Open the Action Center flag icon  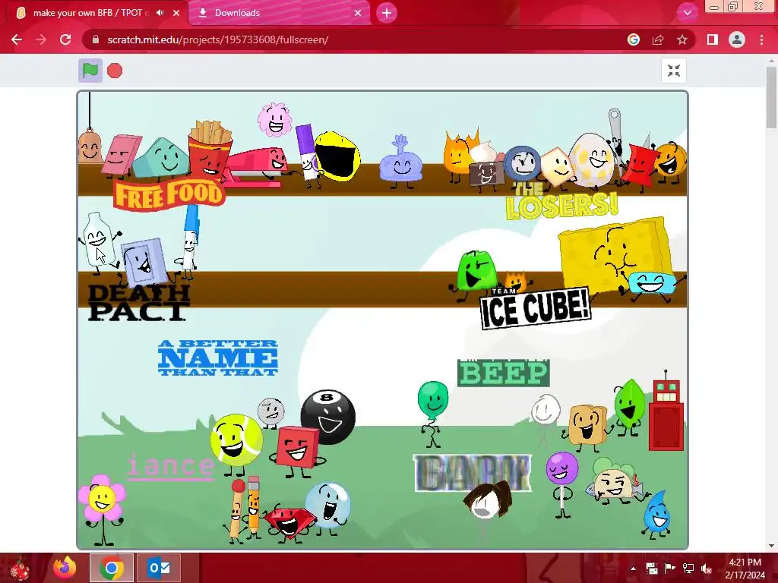pyautogui.click(x=670, y=569)
